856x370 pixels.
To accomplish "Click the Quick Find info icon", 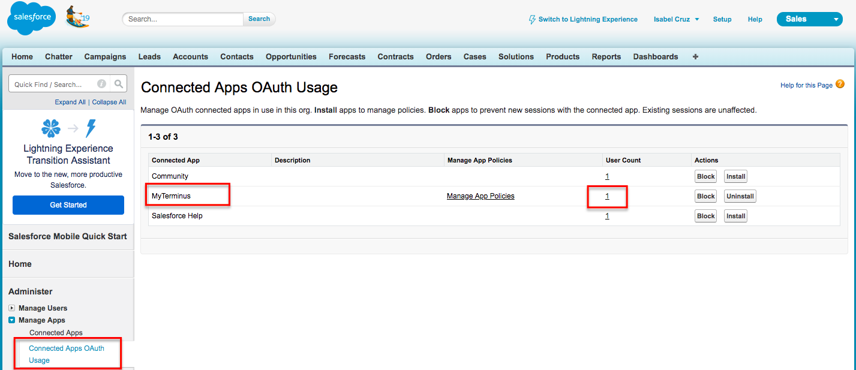I will (102, 84).
